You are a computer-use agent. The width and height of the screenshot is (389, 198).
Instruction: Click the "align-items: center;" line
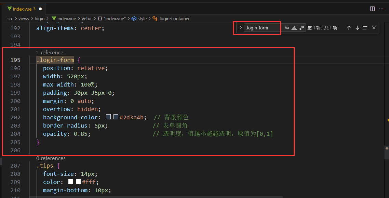70,28
